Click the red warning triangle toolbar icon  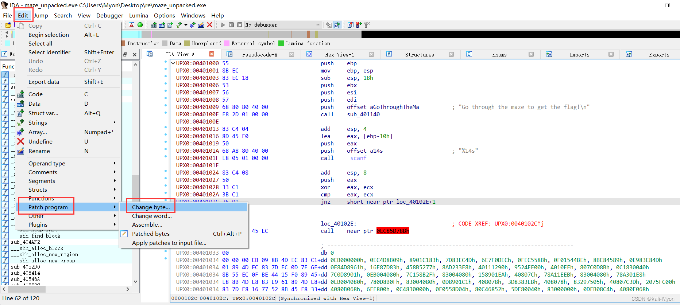click(132, 25)
